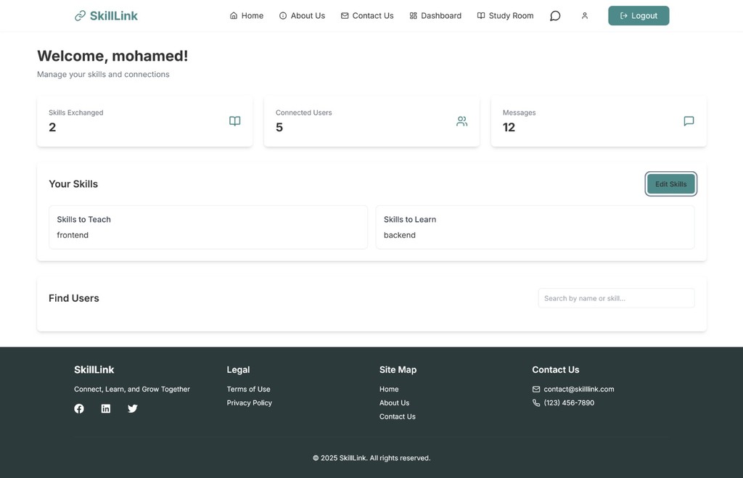
Task: Click the 'Find Users' heading
Action: (x=73, y=298)
